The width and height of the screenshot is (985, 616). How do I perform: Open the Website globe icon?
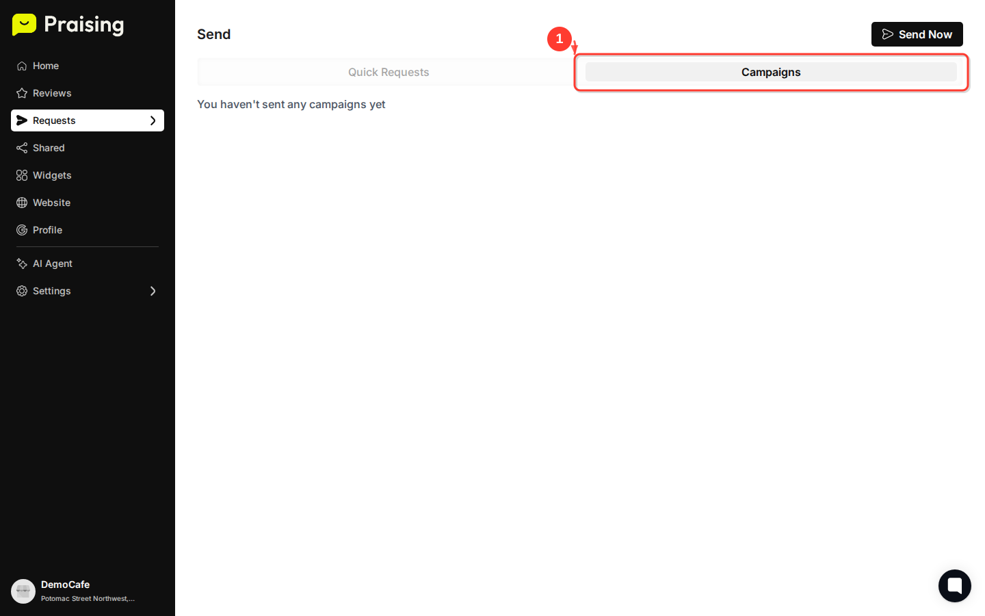[21, 203]
